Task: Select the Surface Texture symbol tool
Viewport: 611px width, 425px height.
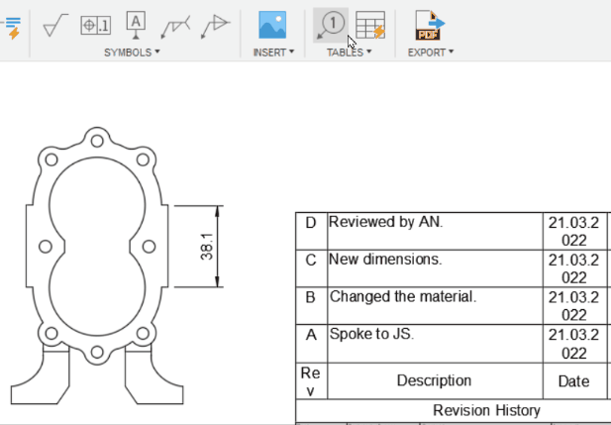Action: [x=55, y=25]
